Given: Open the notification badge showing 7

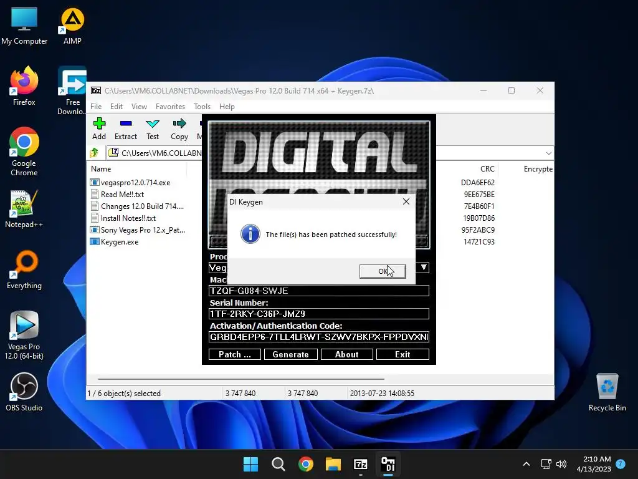Looking at the screenshot, I should [621, 463].
